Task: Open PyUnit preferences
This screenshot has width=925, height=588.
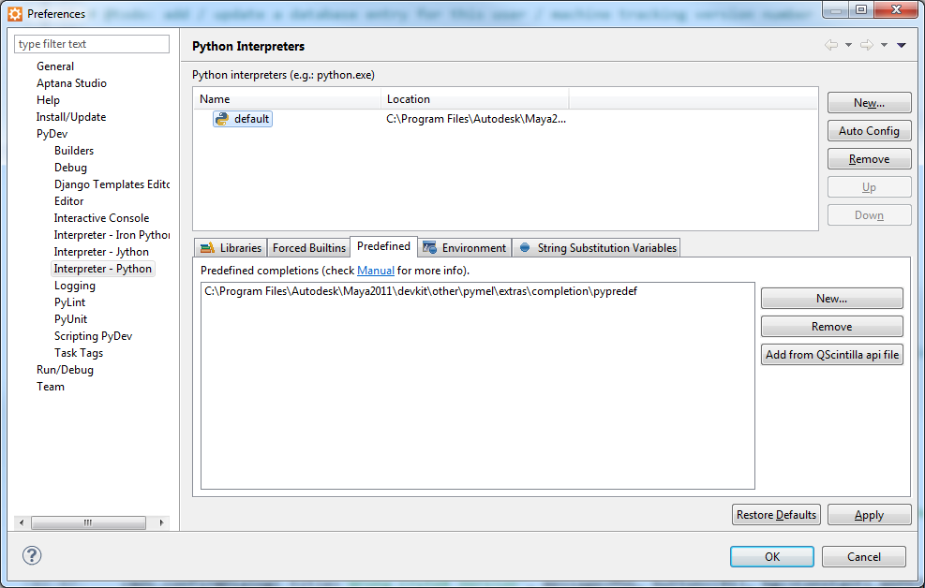Action: coord(70,319)
